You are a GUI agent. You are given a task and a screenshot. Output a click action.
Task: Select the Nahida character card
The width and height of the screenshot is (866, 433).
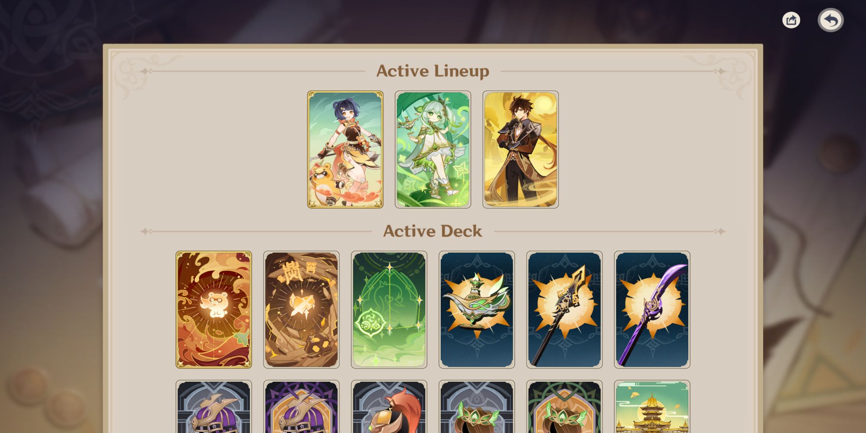[x=433, y=149]
